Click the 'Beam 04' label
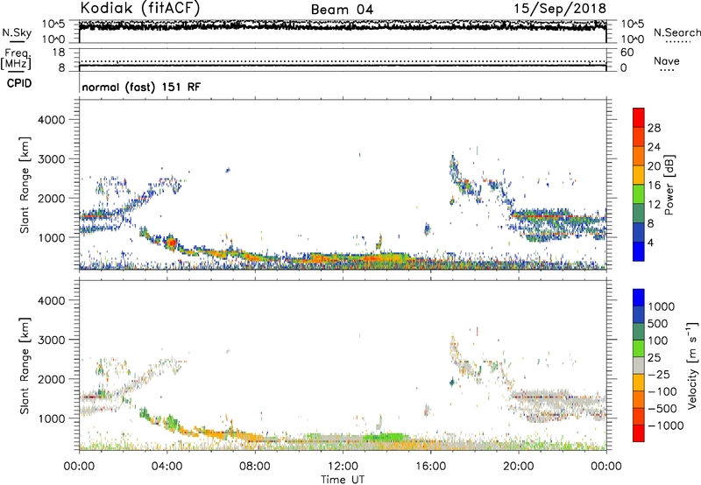701x485 pixels. pyautogui.click(x=342, y=10)
